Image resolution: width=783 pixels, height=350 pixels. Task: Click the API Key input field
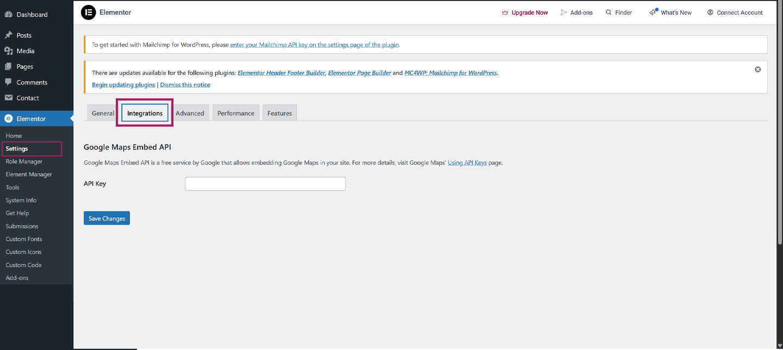pos(265,184)
